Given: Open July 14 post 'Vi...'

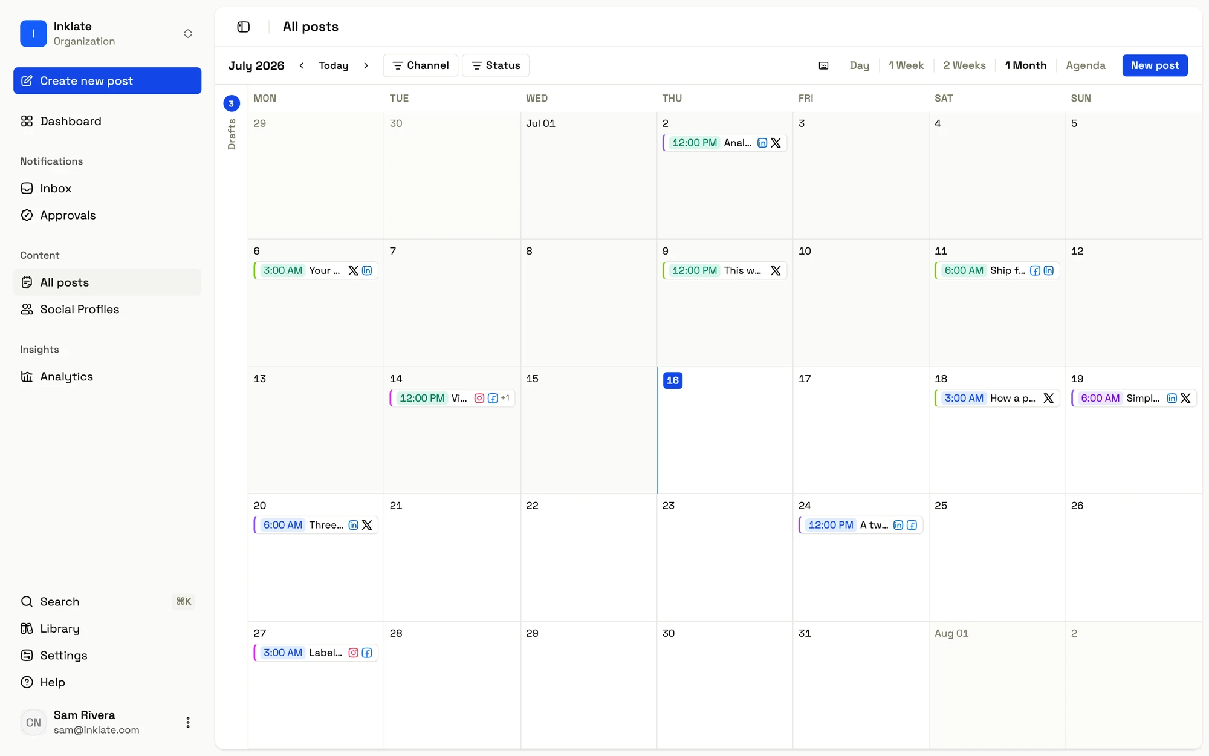Looking at the screenshot, I should pos(452,398).
